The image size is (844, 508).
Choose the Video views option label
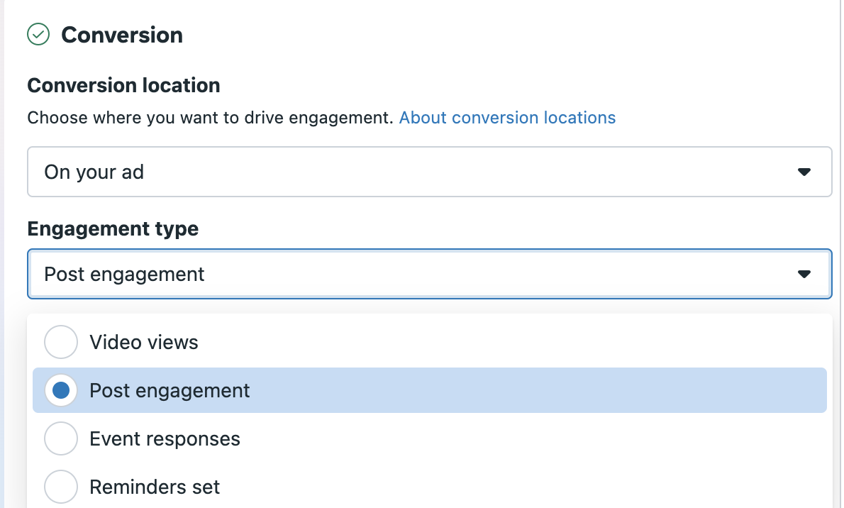point(143,342)
